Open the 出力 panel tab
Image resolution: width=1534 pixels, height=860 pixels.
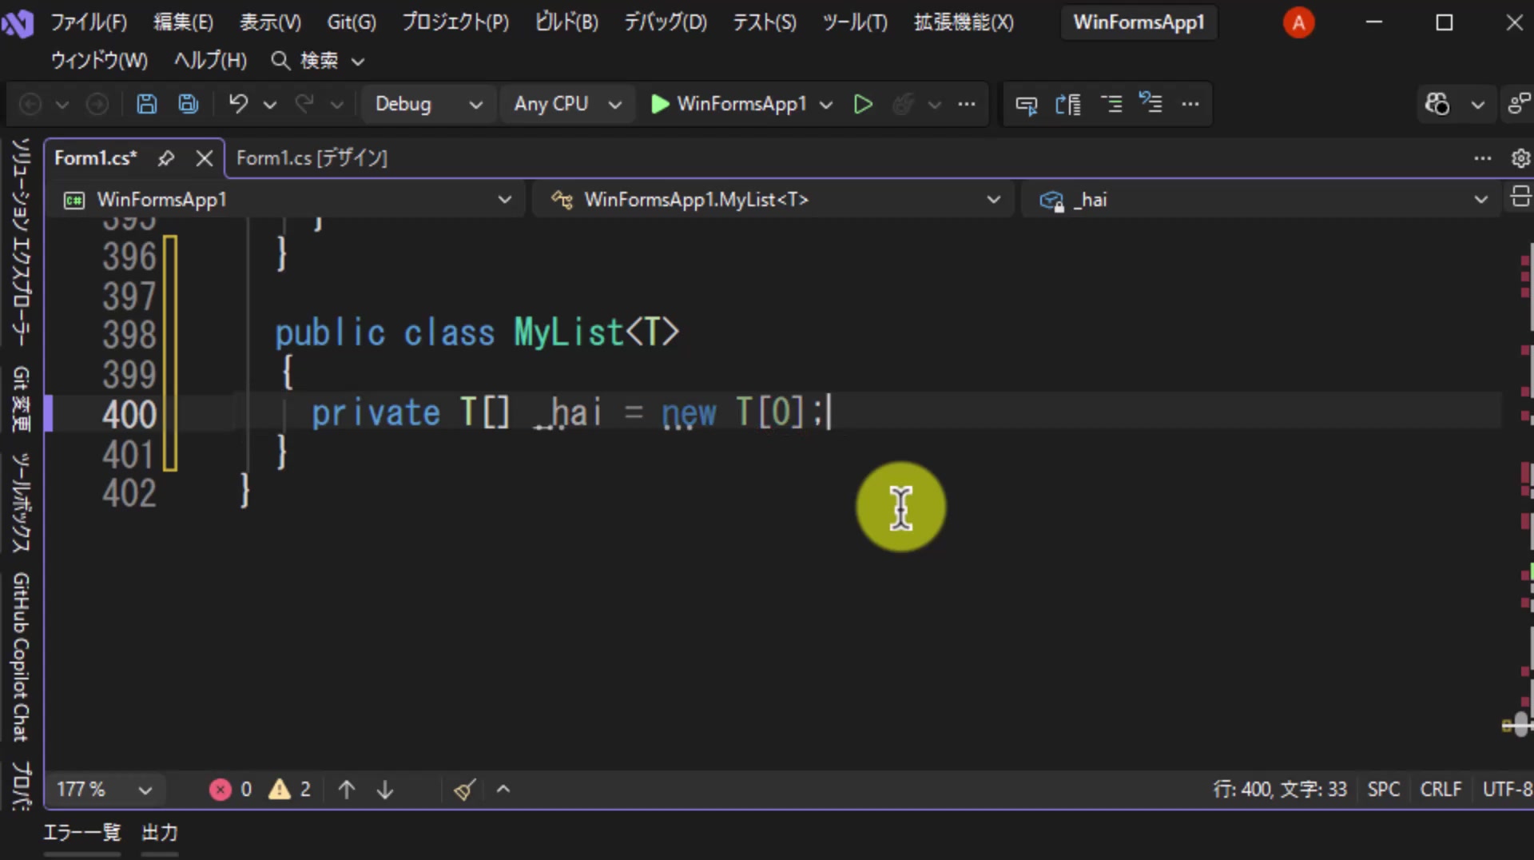(x=160, y=833)
